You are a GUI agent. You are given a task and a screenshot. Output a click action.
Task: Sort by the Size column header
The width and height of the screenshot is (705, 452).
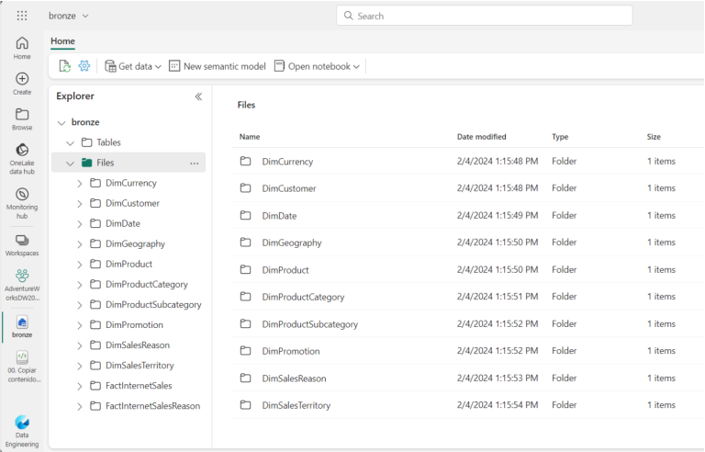pos(654,136)
